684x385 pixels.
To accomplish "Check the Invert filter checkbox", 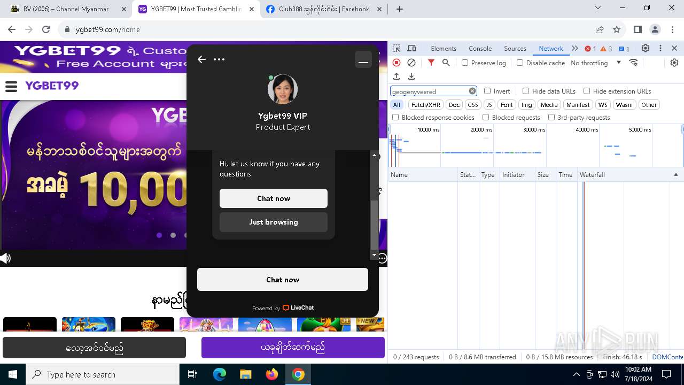I will [x=487, y=91].
